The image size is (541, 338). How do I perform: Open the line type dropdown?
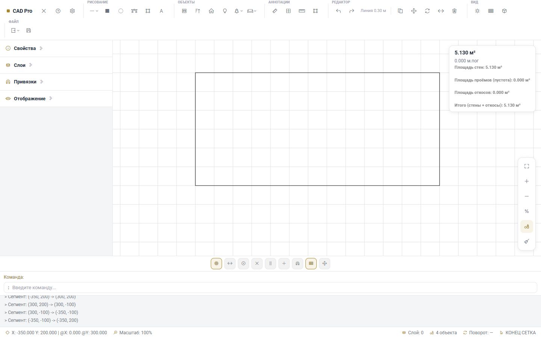[x=94, y=11]
